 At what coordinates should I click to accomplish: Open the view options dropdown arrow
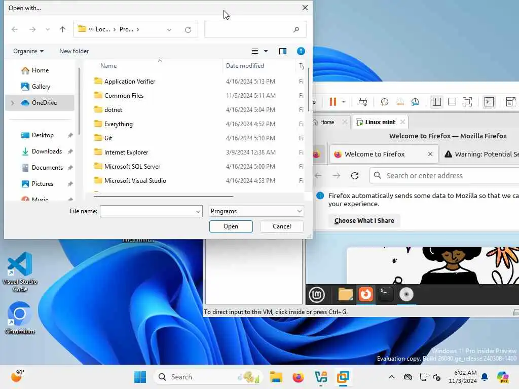pos(266,51)
